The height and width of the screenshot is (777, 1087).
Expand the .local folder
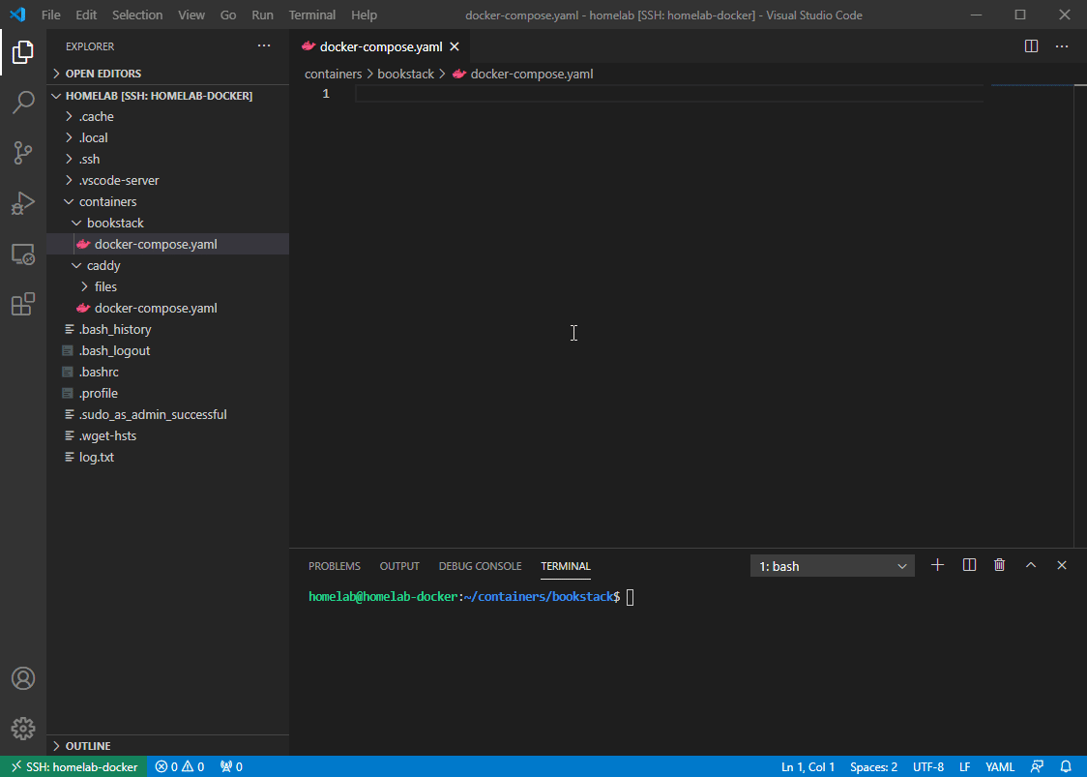[x=167, y=137]
